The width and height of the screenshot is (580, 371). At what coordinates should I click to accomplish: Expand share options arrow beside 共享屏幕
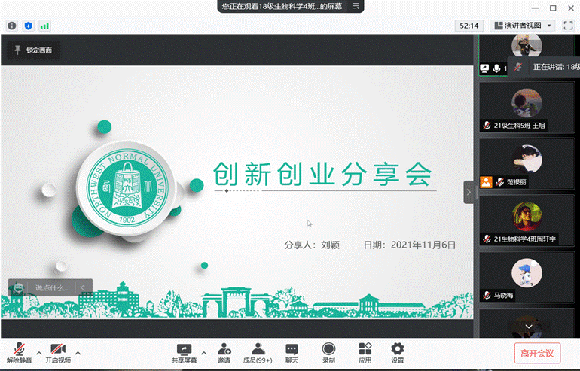[x=203, y=351]
